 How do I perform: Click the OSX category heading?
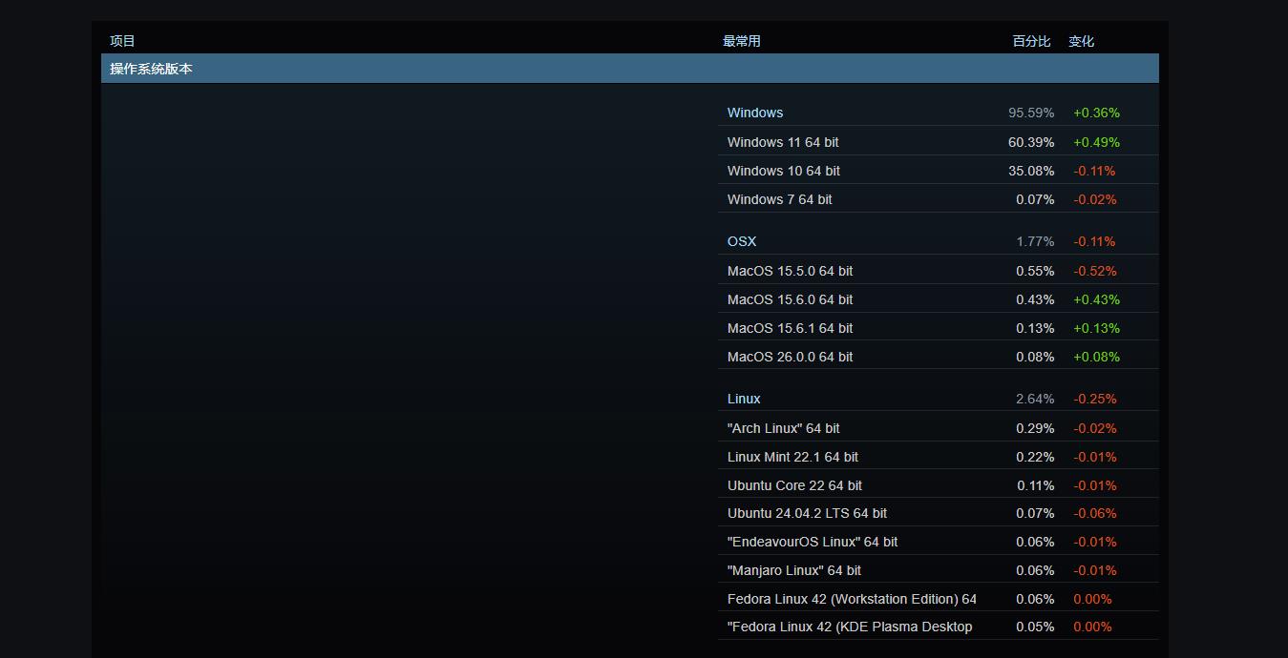tap(742, 241)
